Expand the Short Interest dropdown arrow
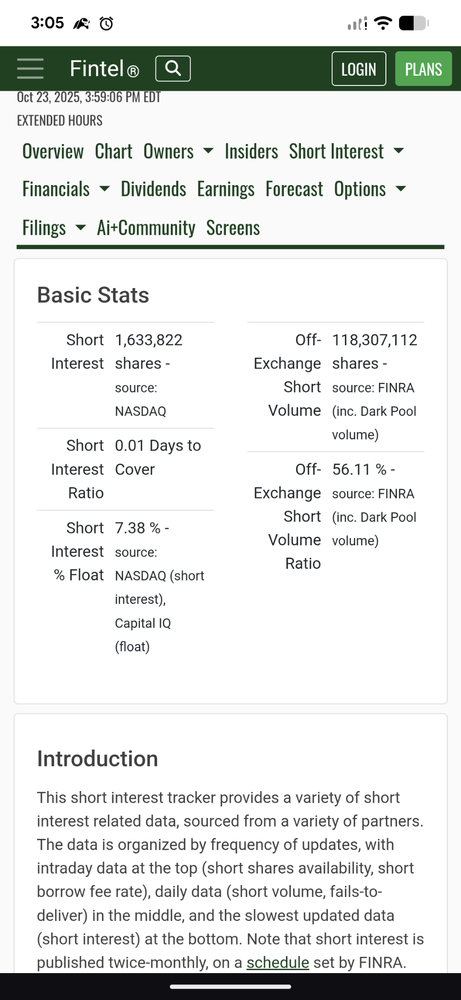This screenshot has height=1000, width=461. pos(399,151)
